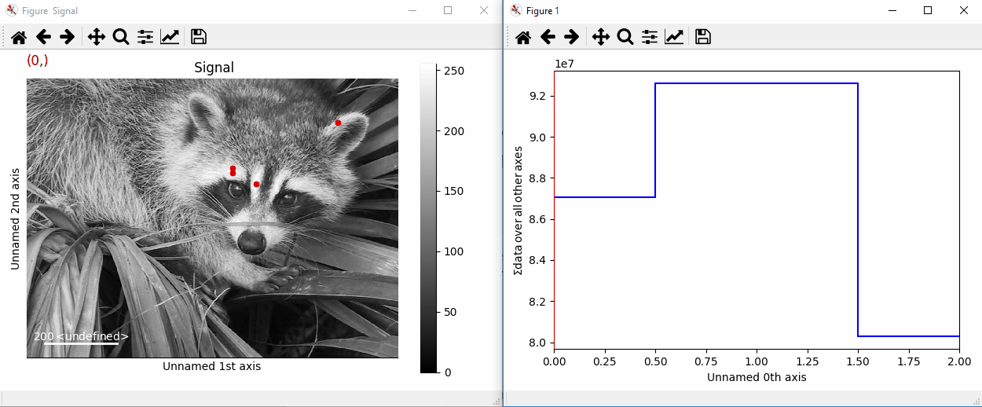Open Configure subplots in Figure 1 toolbar
Image resolution: width=982 pixels, height=407 pixels.
(x=650, y=37)
